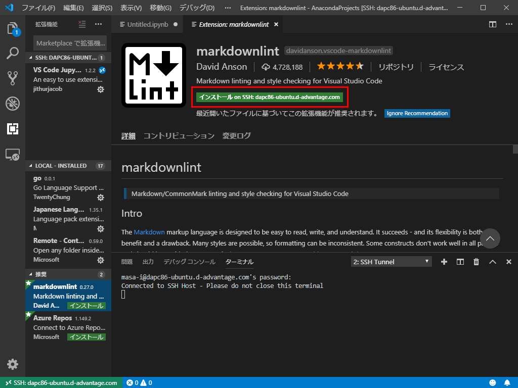Switch to the 問題 panel tab
Viewport: 518px width, 388px height.
click(127, 262)
